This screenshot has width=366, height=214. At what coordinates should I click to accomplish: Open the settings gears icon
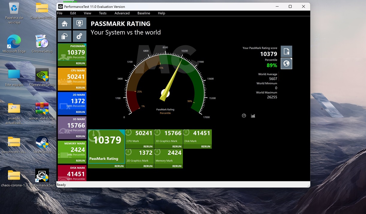click(79, 36)
